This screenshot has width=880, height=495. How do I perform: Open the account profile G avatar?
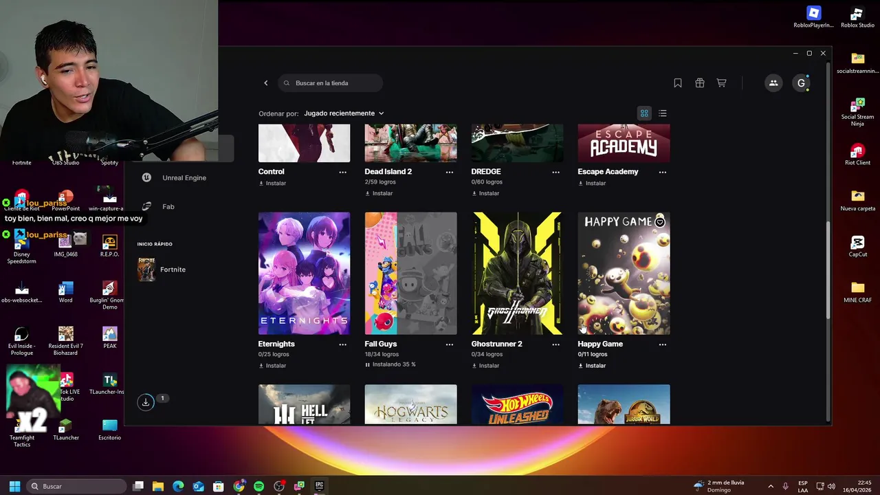pos(801,83)
